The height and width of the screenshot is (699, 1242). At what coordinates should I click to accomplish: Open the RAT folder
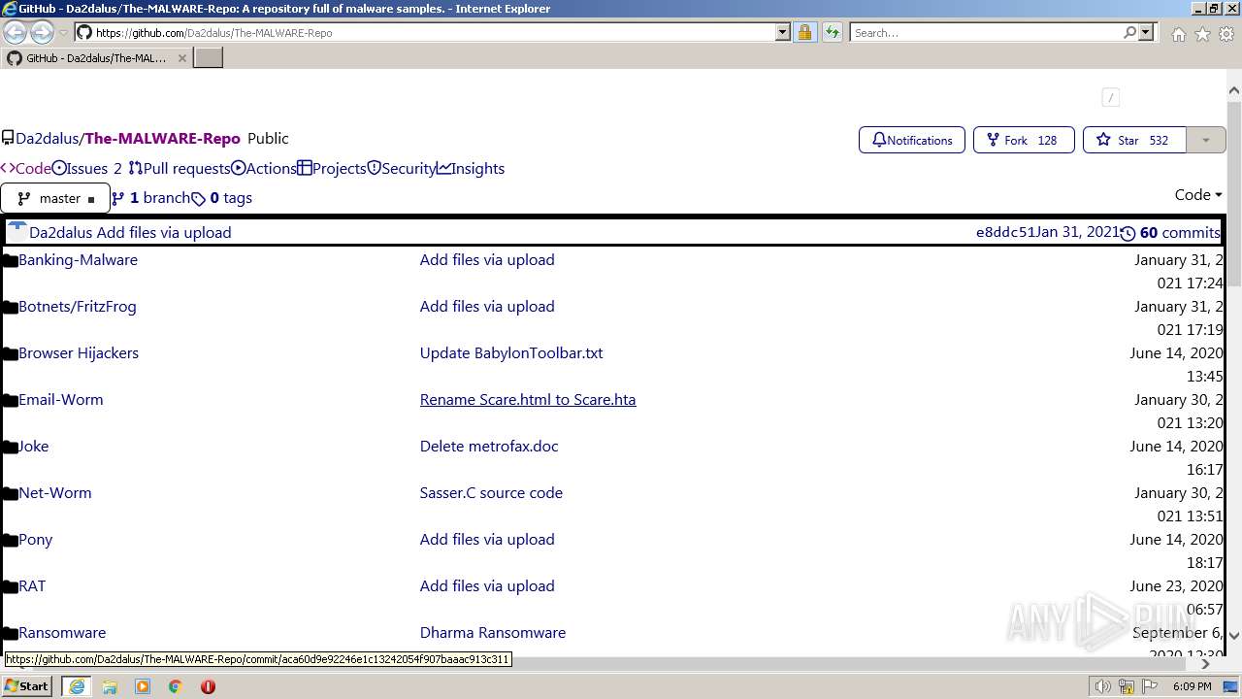[32, 586]
